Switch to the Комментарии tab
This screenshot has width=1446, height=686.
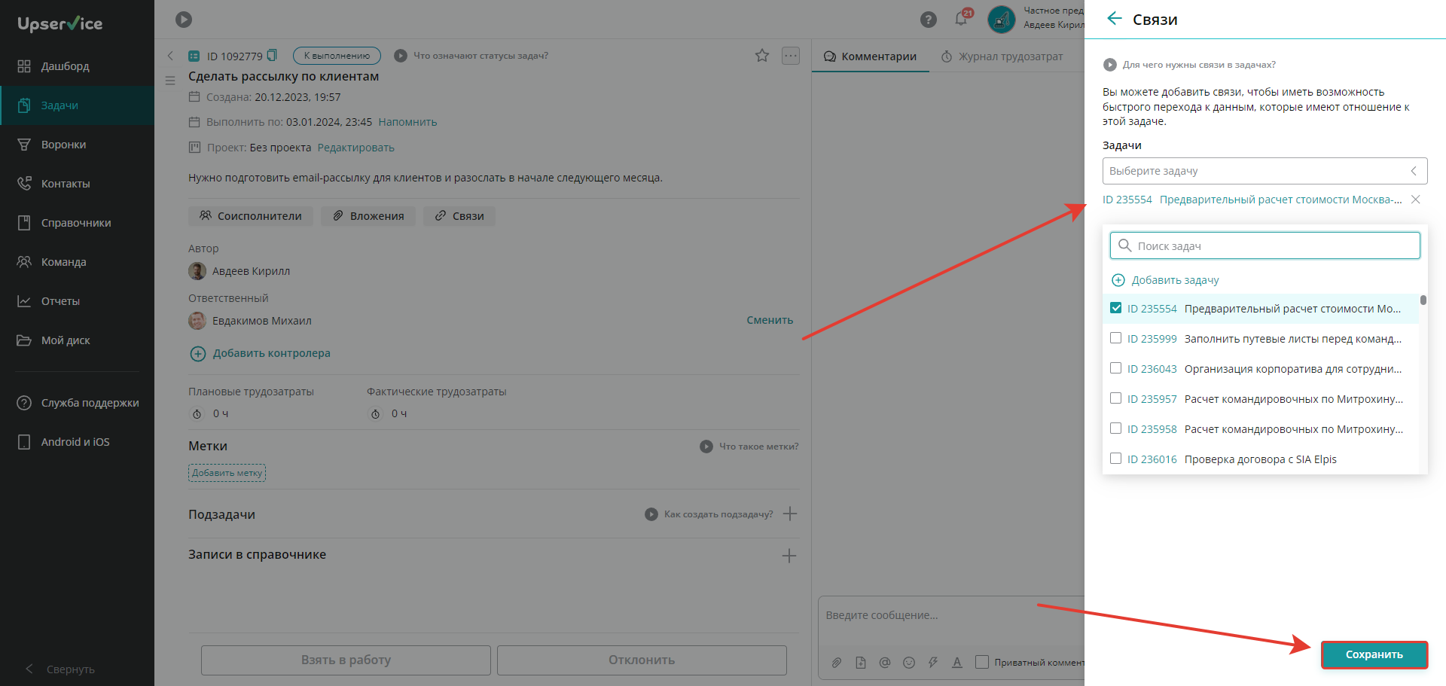(871, 56)
